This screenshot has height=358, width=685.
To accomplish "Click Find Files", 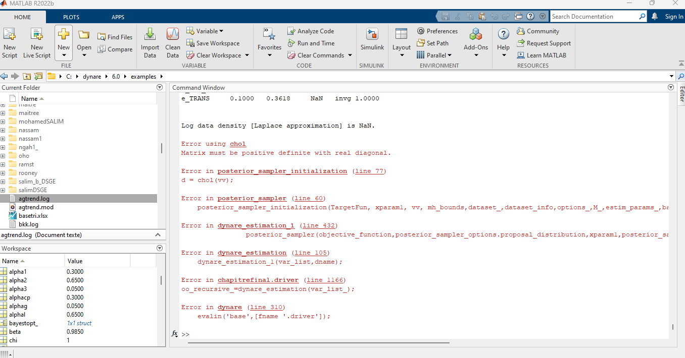I will tap(115, 37).
